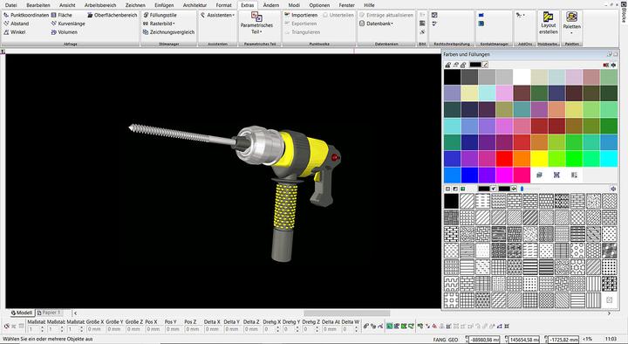Image resolution: width=628 pixels, height=344 pixels.
Task: Click the Pos X input field
Action: 154,329
